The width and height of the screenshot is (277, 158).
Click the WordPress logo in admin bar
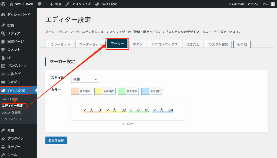click(3, 4)
